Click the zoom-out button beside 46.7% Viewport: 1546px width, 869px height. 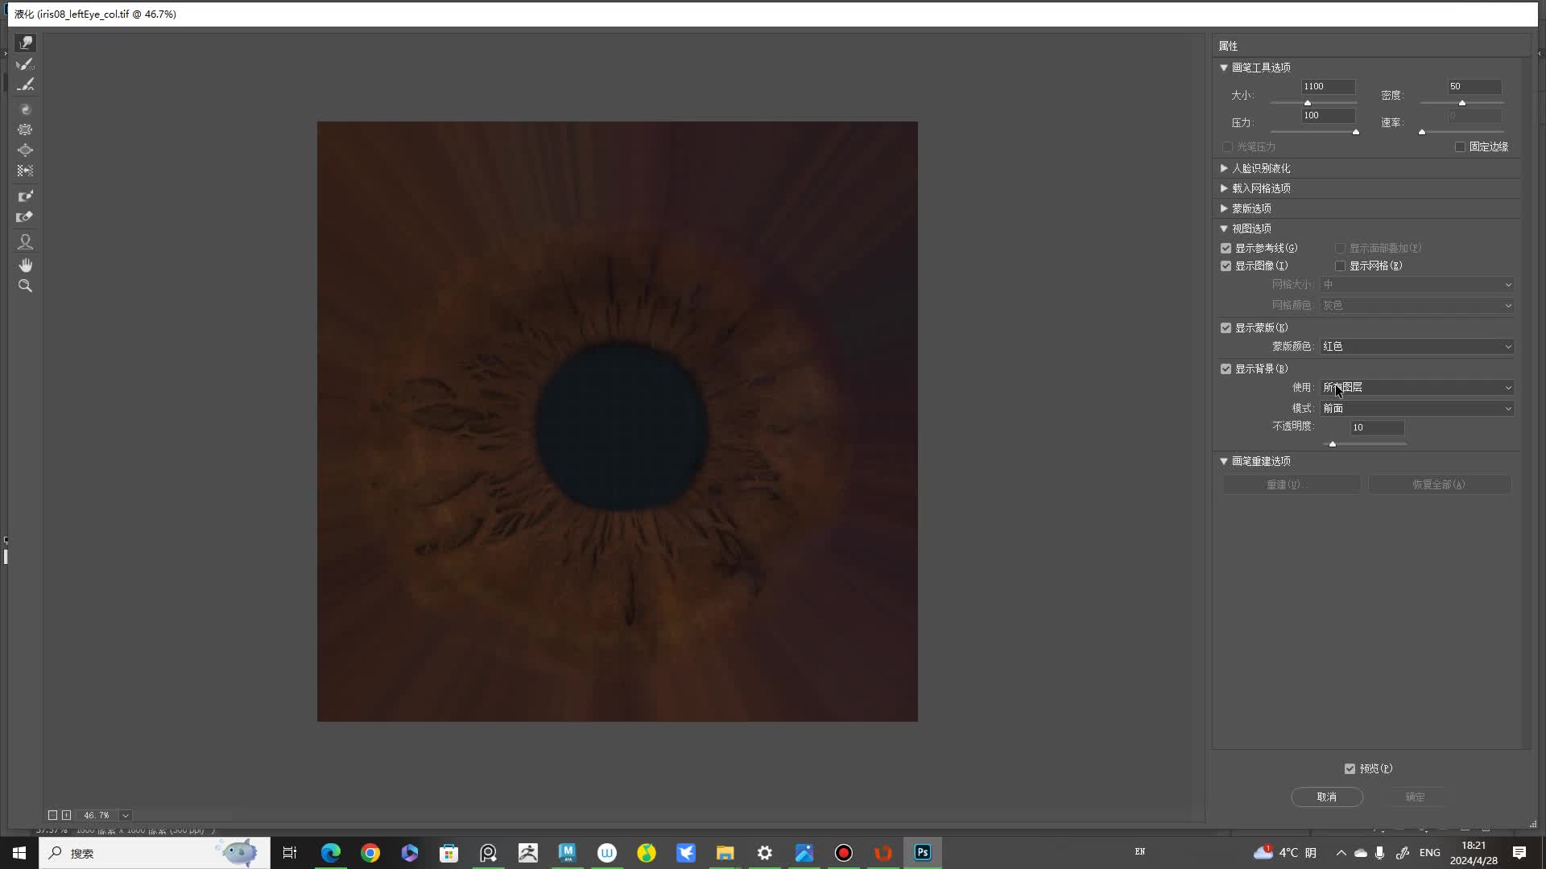(x=52, y=815)
